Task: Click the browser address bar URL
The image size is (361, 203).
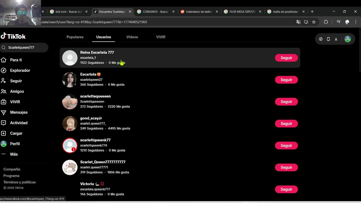Action: pos(94,22)
